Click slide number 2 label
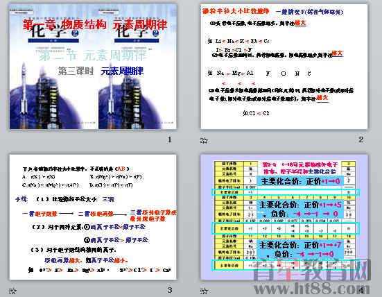382x297 pixels. tap(361, 139)
